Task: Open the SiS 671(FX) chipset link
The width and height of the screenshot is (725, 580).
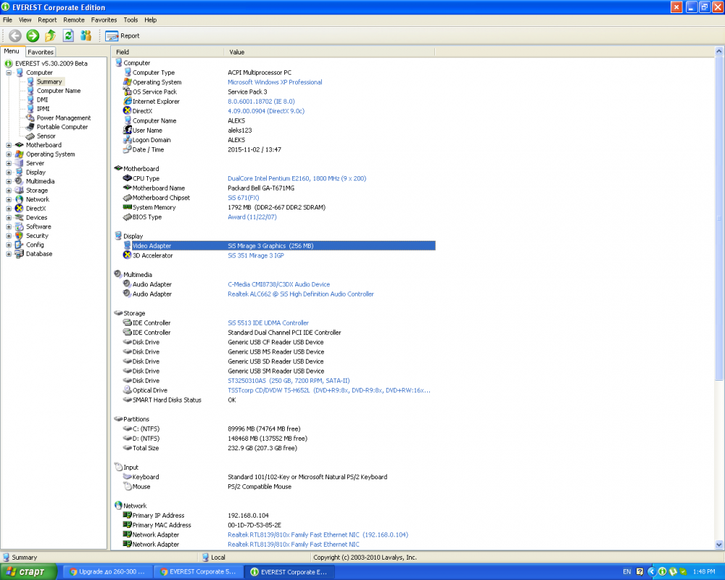Action: click(243, 198)
